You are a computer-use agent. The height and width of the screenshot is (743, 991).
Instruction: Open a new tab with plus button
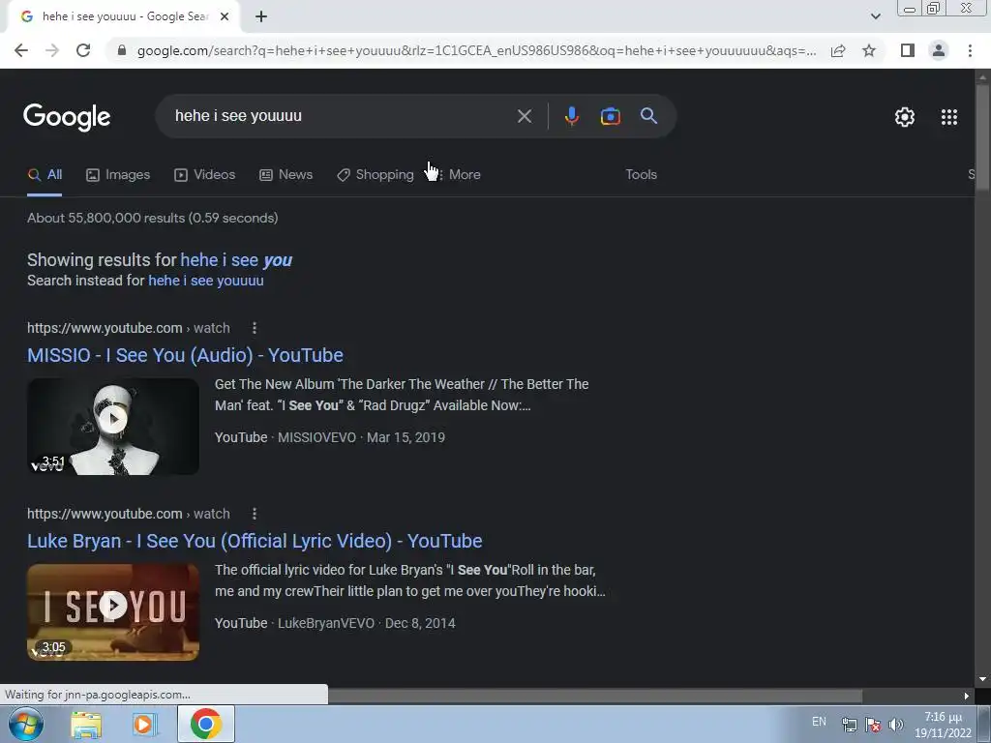(261, 16)
